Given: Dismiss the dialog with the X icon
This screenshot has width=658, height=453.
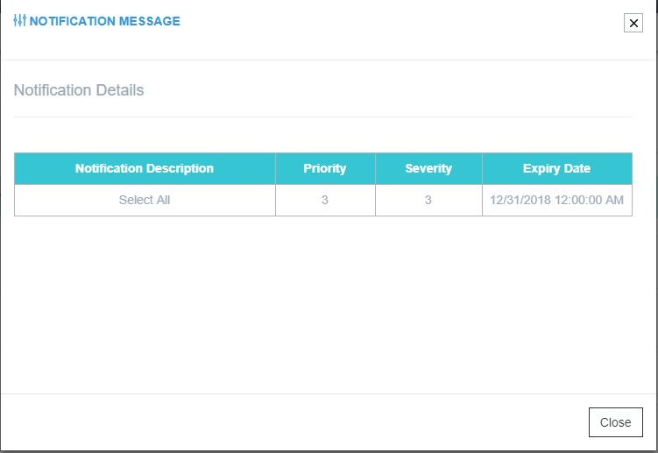Looking at the screenshot, I should [x=633, y=24].
